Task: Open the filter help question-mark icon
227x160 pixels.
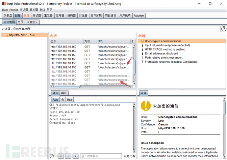Action: 224,29
